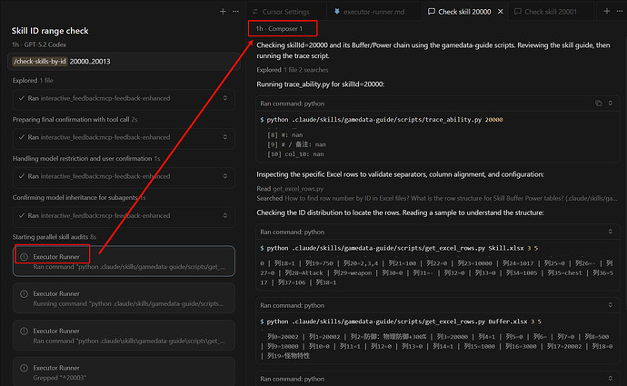Open the Executor Runner card showing 'Running command'
Screen dimensions: 627x386
tap(124, 299)
